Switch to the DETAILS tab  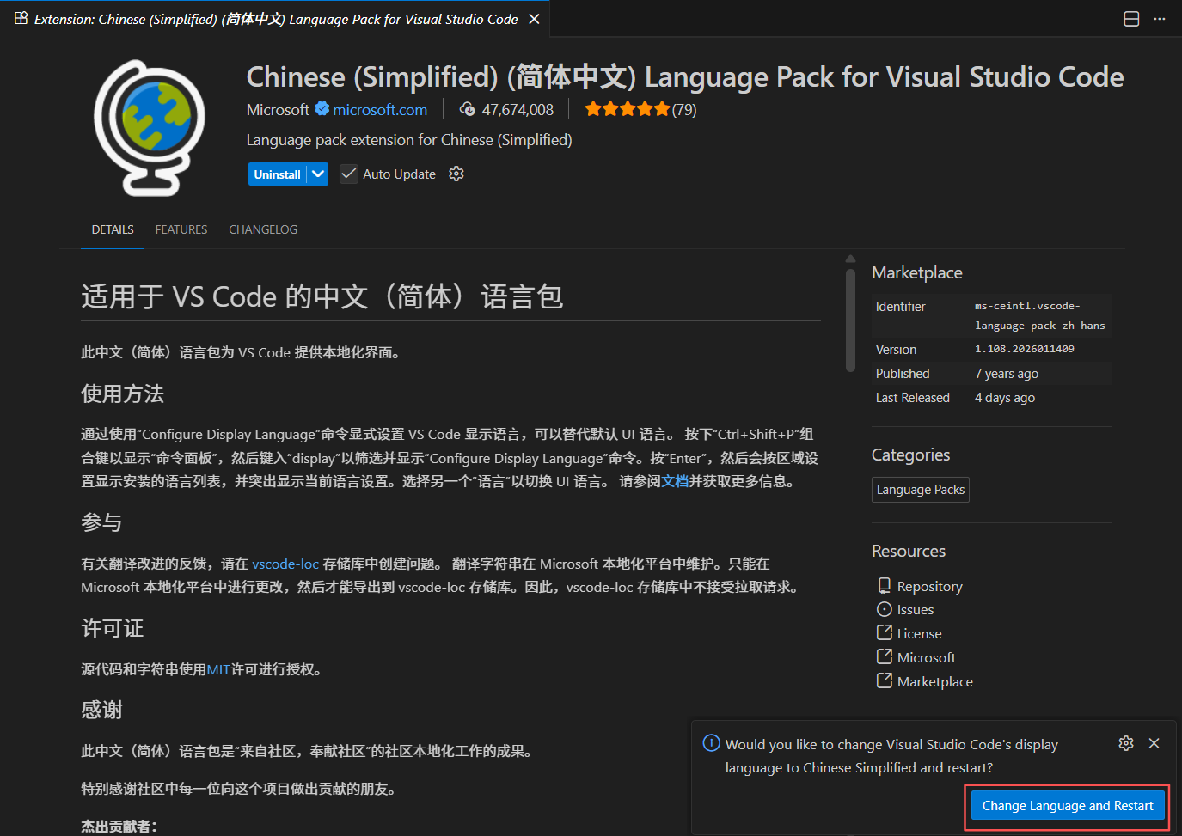113,229
